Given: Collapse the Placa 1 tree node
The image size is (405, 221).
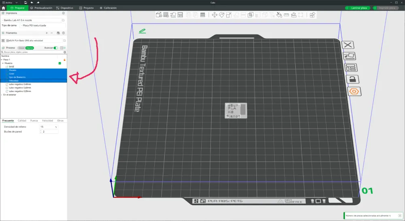Looking at the screenshot, I should [2, 60].
